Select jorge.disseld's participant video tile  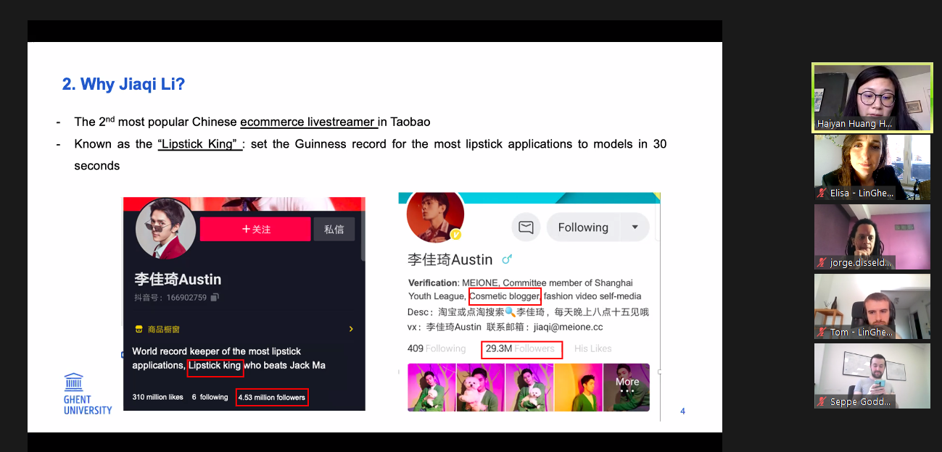(872, 237)
